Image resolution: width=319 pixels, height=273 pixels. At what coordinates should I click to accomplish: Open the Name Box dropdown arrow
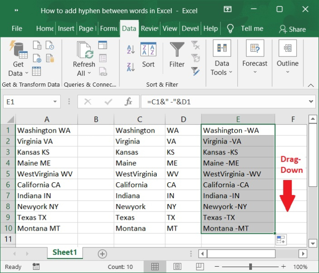[x=56, y=102]
